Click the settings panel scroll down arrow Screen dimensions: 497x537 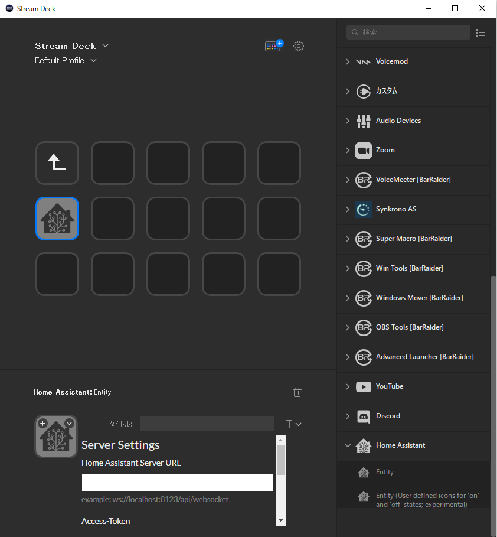tap(281, 521)
